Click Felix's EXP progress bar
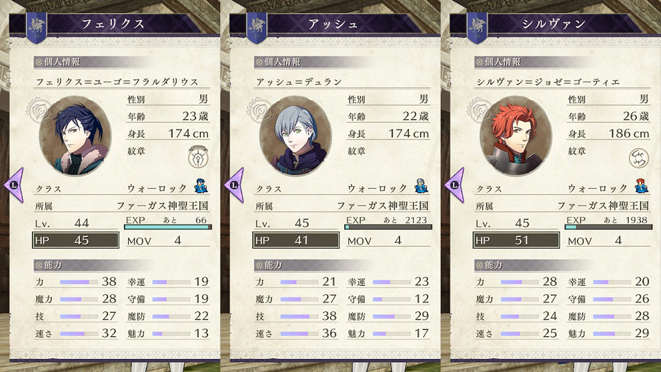This screenshot has width=661, height=372. (168, 227)
